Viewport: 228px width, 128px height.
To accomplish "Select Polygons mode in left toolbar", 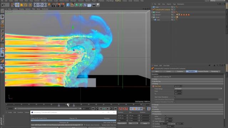I will click(x=2, y=39).
